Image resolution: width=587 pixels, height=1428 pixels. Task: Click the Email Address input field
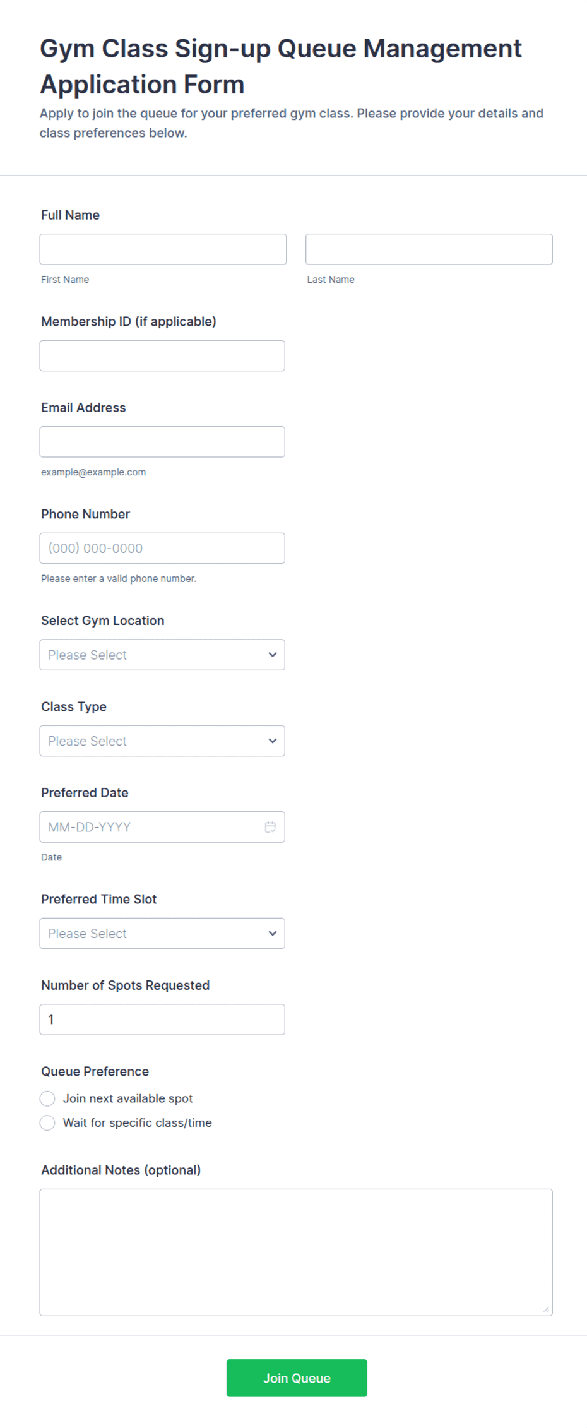[x=162, y=442]
